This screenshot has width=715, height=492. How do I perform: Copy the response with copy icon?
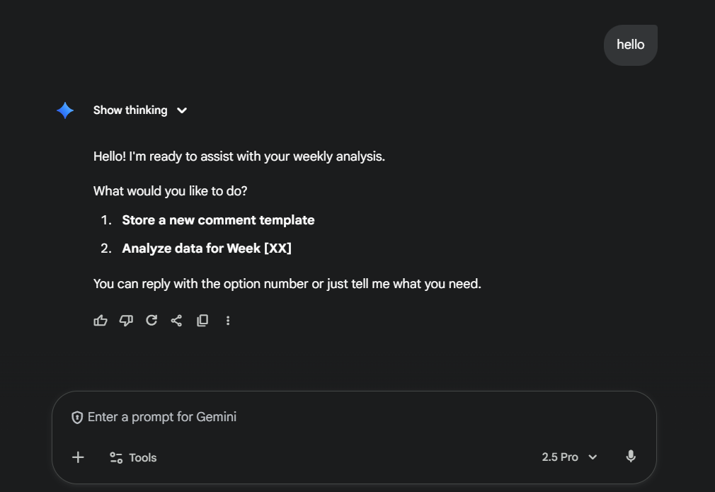pyautogui.click(x=202, y=321)
